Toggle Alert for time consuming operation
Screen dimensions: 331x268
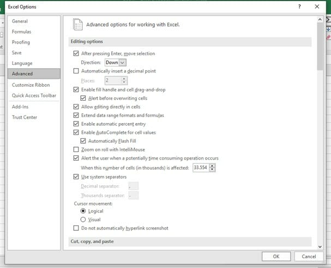76,158
